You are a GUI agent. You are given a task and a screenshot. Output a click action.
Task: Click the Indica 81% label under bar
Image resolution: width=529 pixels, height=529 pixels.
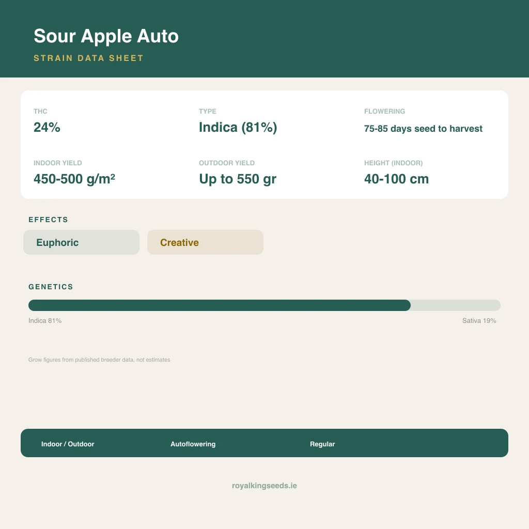[45, 320]
